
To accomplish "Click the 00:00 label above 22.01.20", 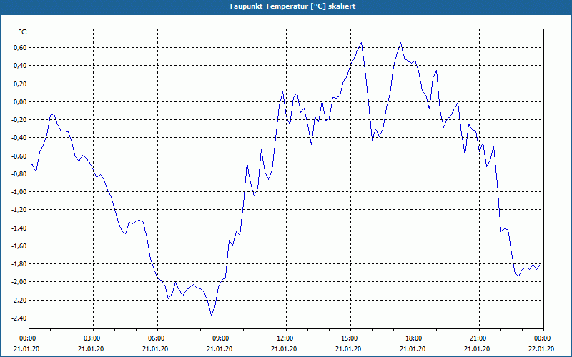I will [x=543, y=338].
